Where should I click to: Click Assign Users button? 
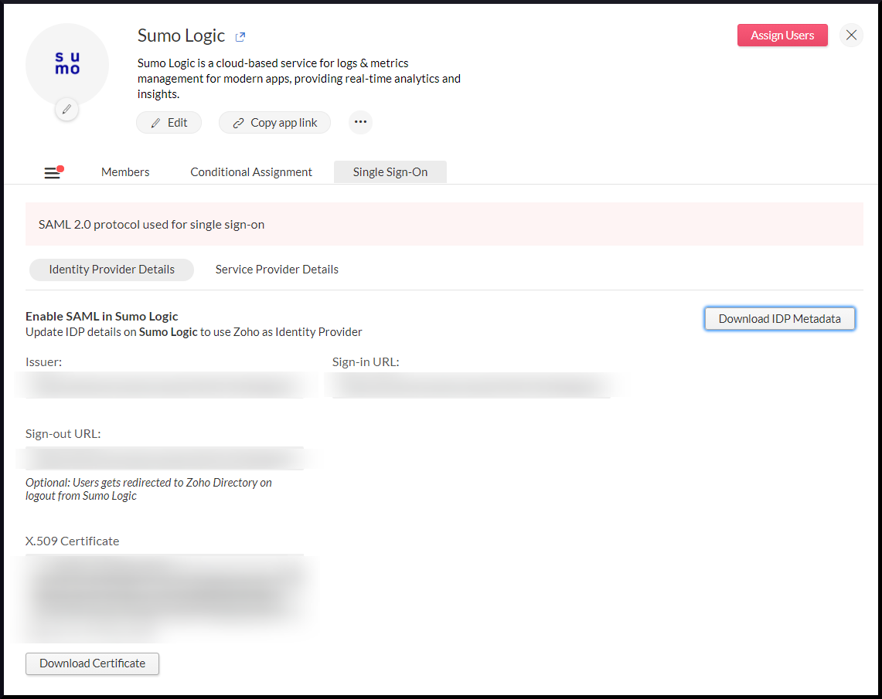point(782,36)
